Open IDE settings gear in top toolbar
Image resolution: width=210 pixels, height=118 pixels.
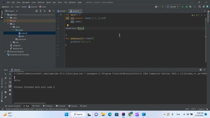[204, 7]
